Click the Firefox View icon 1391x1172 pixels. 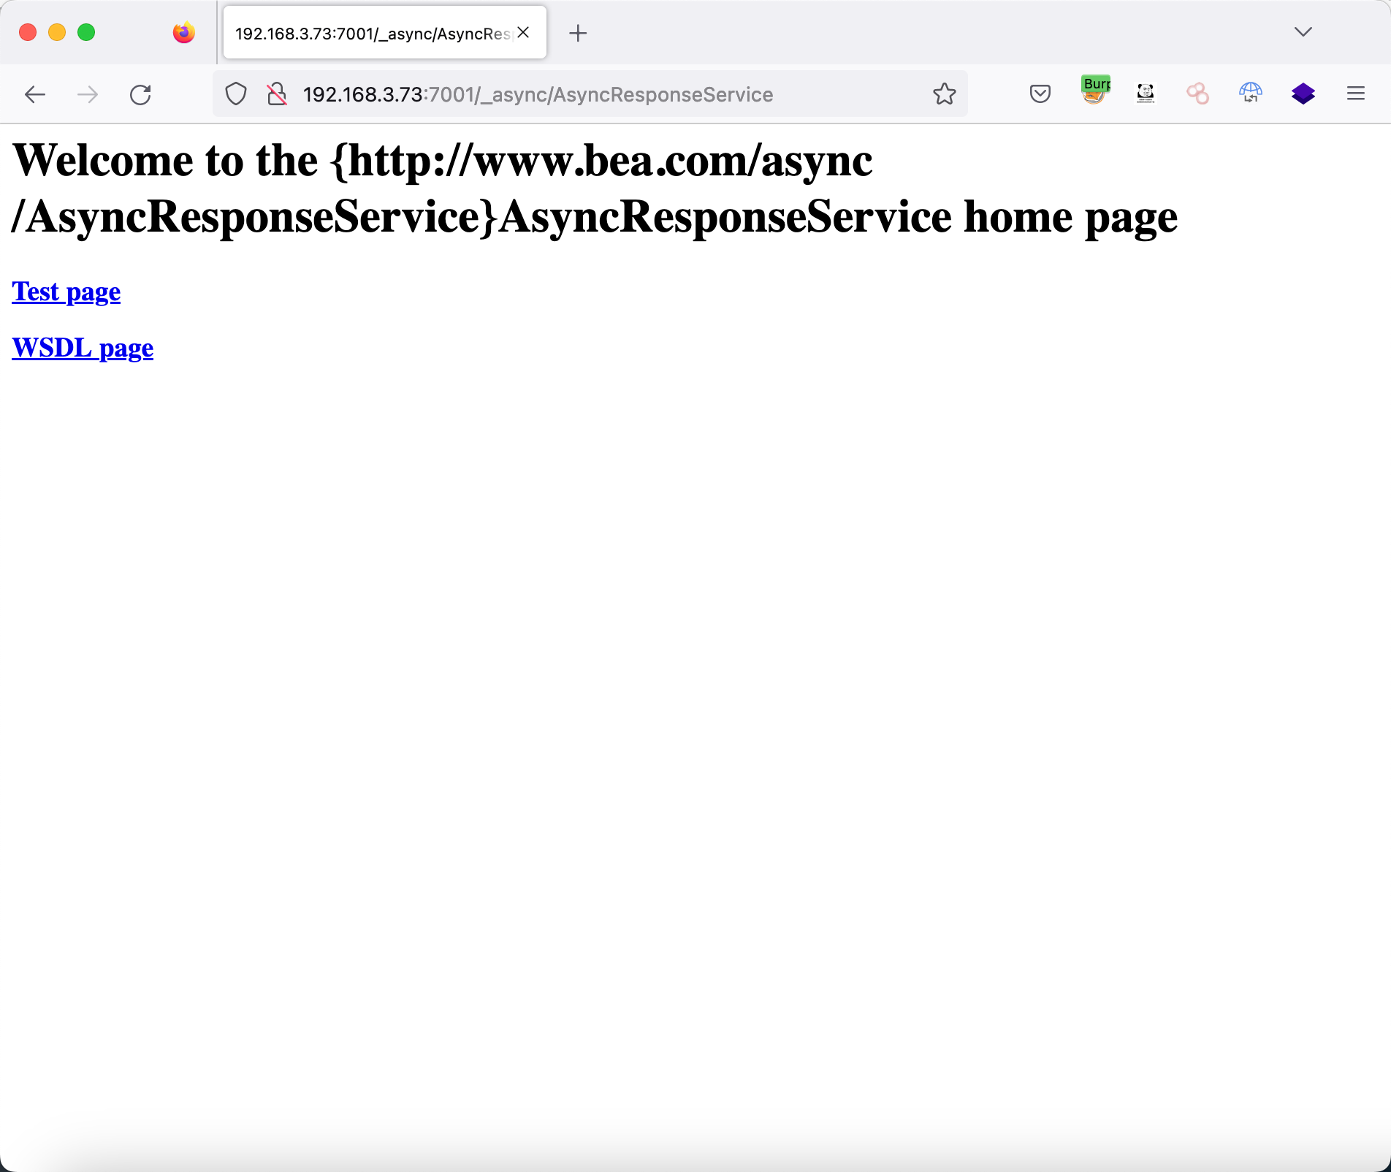coord(184,33)
